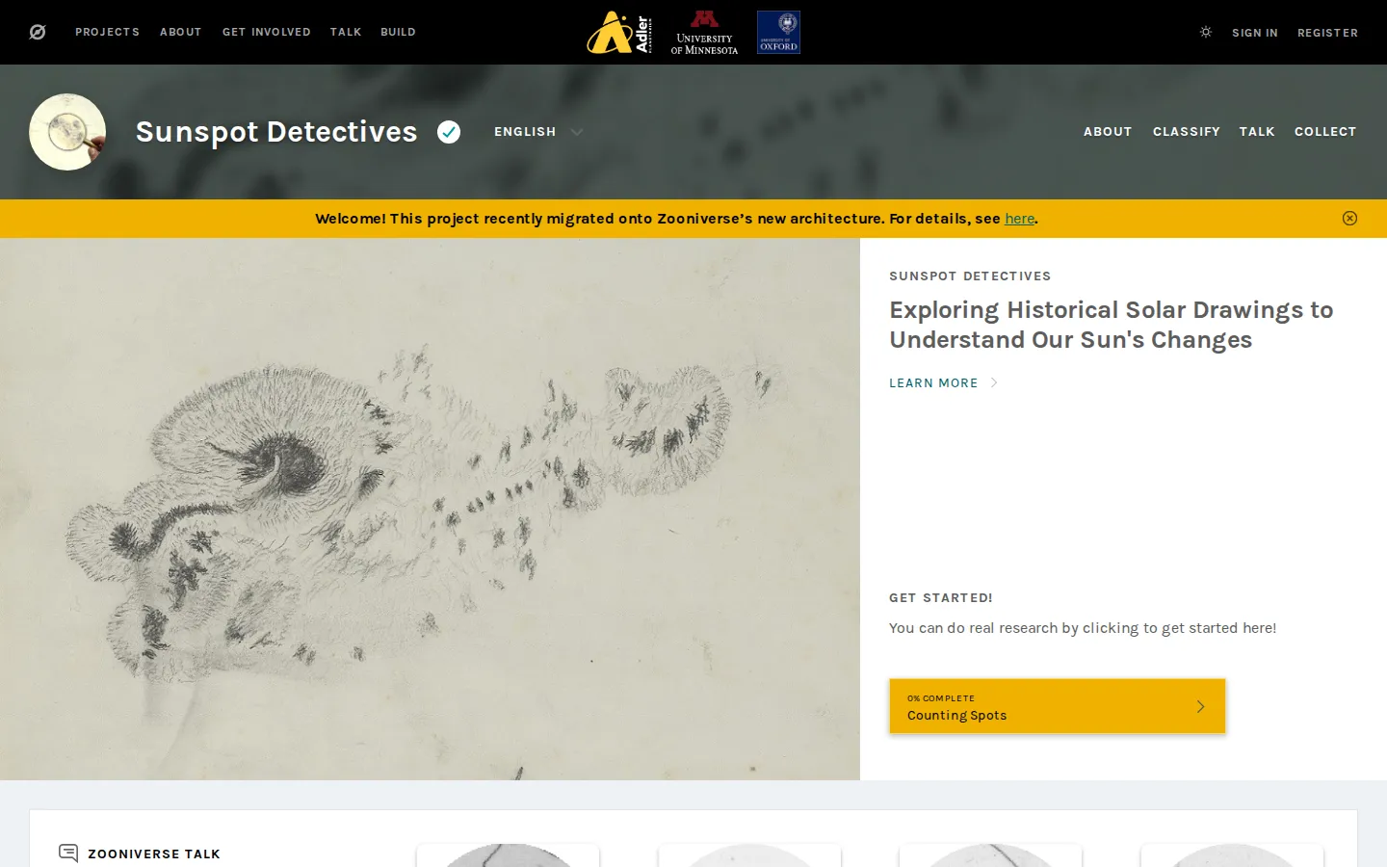Image resolution: width=1387 pixels, height=867 pixels.
Task: Click Sign In
Action: coord(1255,33)
